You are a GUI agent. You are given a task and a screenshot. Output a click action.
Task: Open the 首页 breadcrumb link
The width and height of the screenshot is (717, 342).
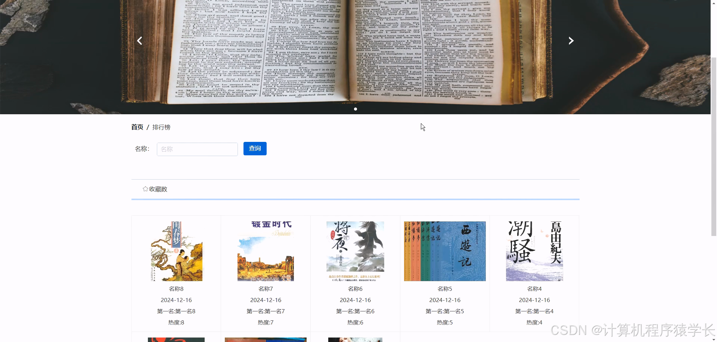[137, 127]
